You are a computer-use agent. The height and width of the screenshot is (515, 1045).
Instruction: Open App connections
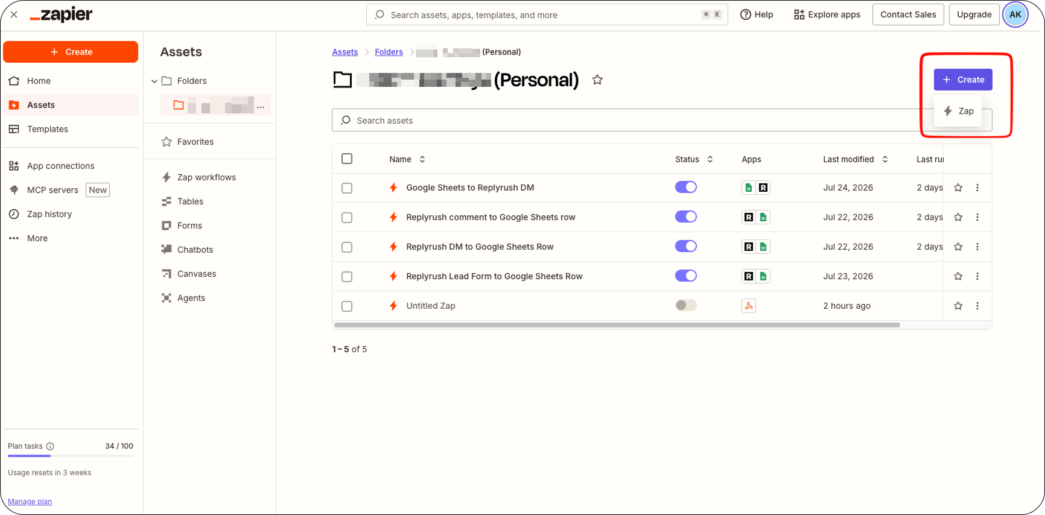(71, 166)
